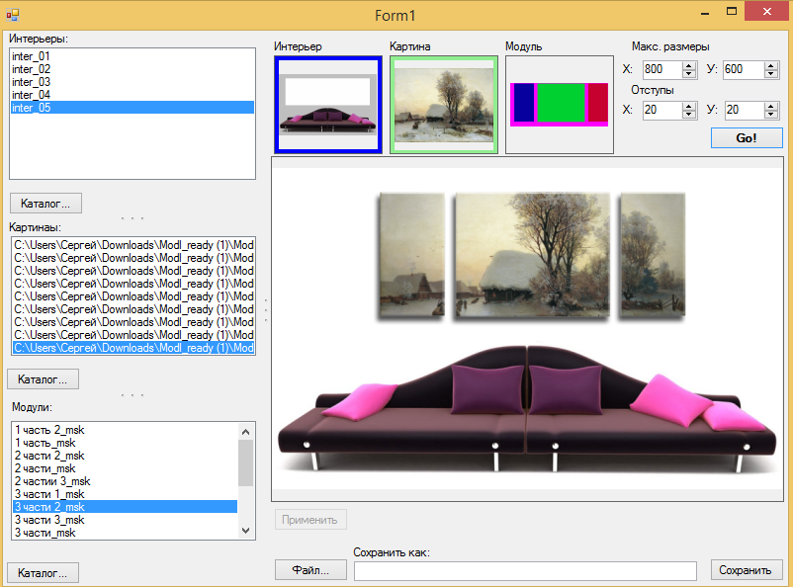
Task: Pick module '3 части 1_msk'
Action: click(125, 494)
